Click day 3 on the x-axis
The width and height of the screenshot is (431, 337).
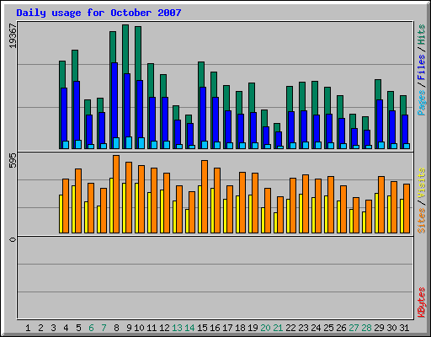click(53, 328)
